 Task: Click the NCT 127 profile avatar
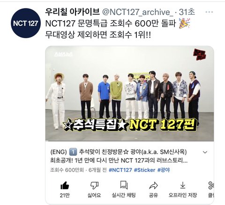tap(26, 23)
